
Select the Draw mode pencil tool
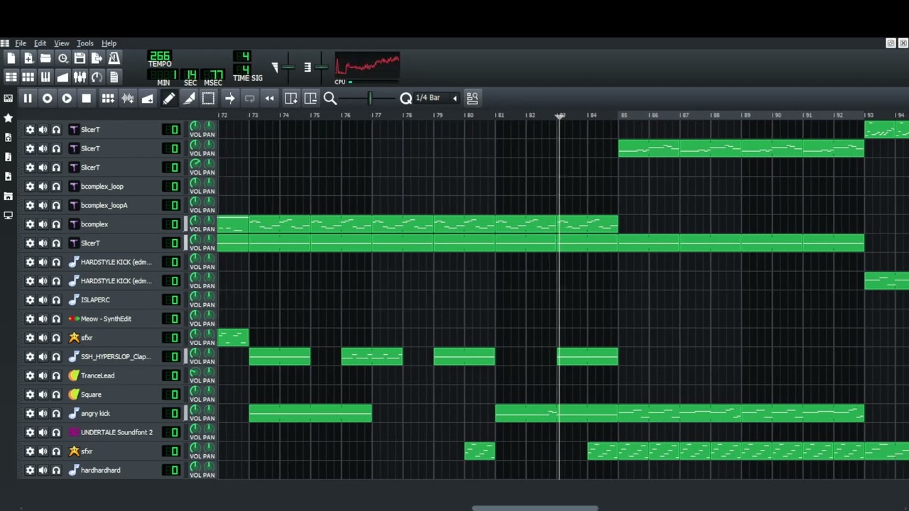[x=168, y=98]
